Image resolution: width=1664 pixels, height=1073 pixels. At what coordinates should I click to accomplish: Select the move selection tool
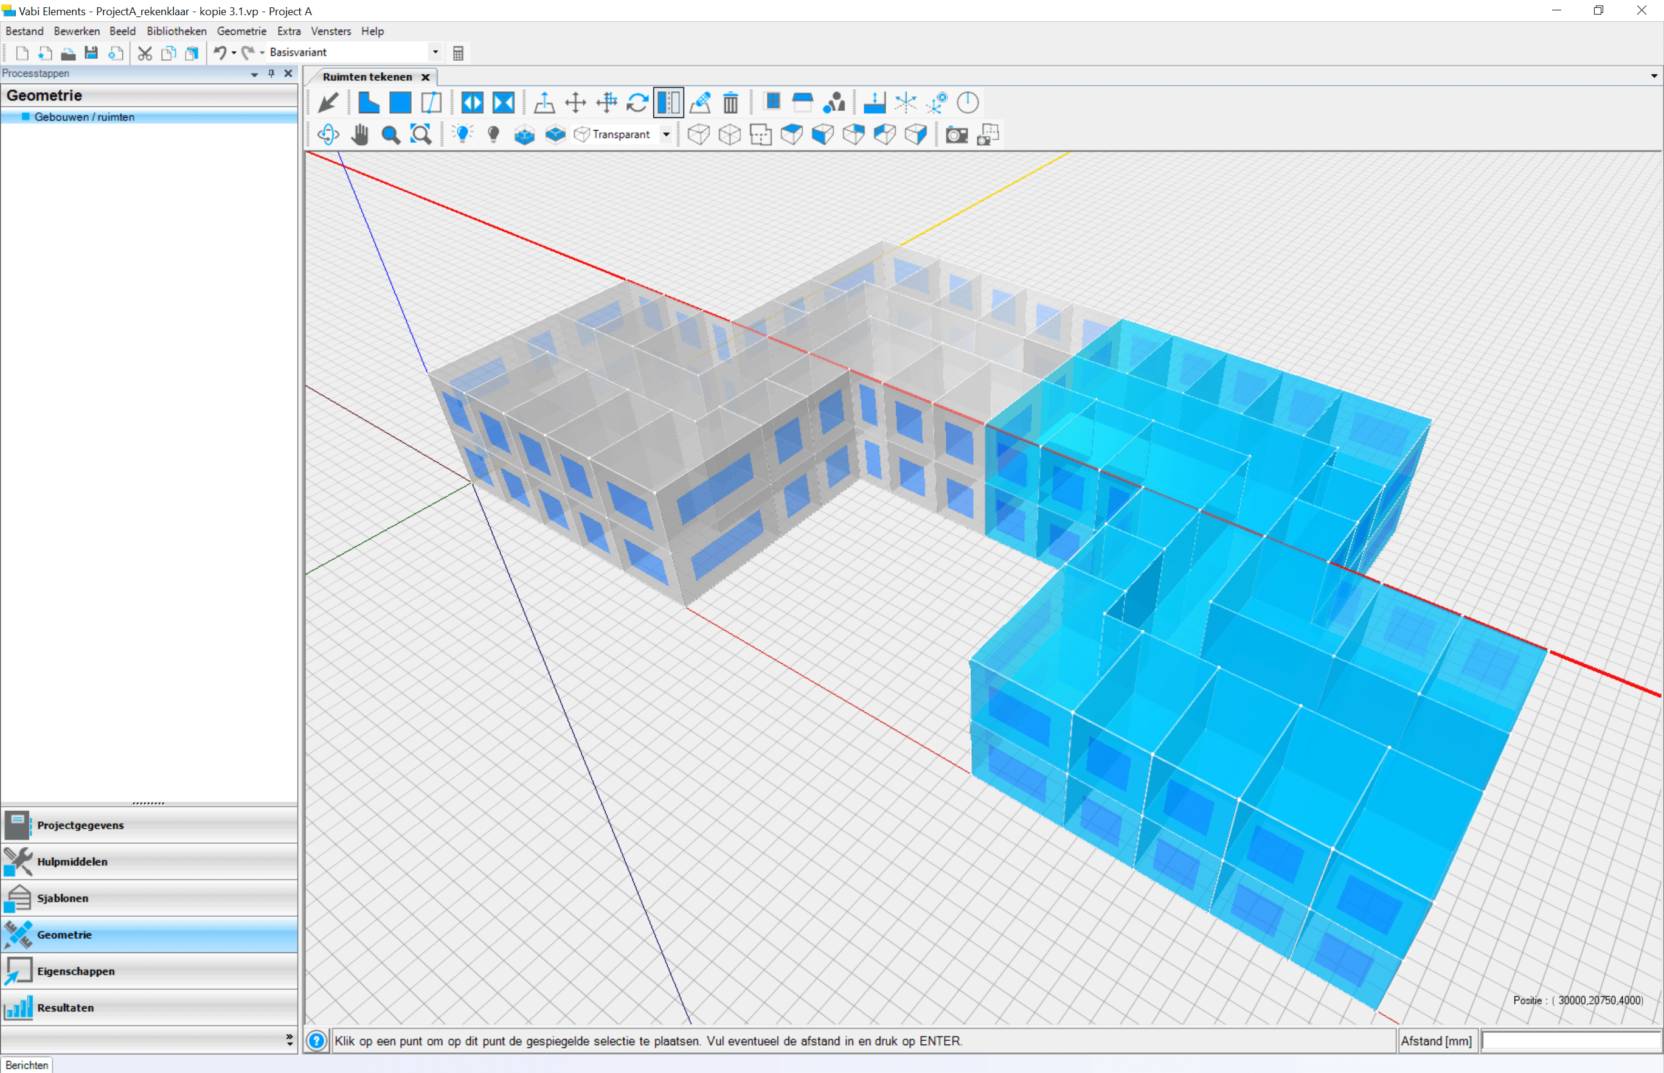click(x=575, y=103)
